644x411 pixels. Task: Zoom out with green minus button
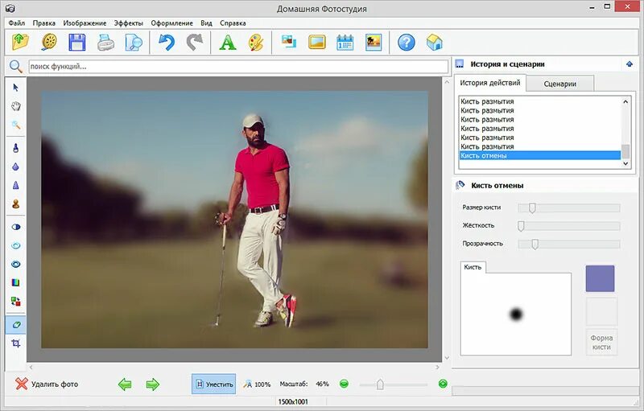[x=345, y=384]
